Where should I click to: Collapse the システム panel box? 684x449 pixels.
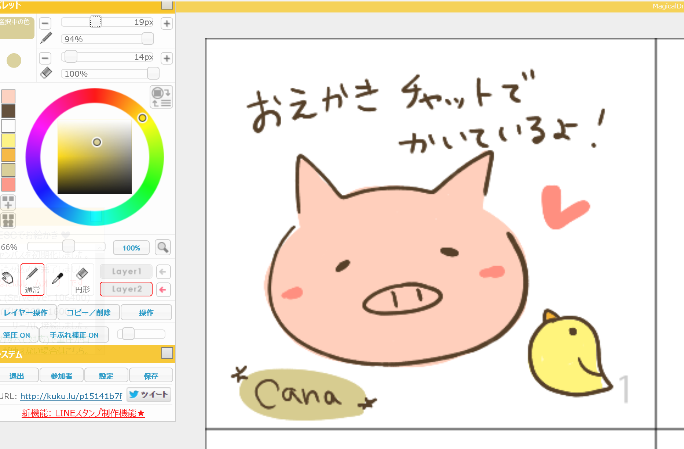pos(167,353)
